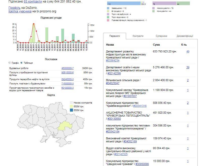
Task: Open CPV code 45000000-7 link
Action: click(x=67, y=68)
